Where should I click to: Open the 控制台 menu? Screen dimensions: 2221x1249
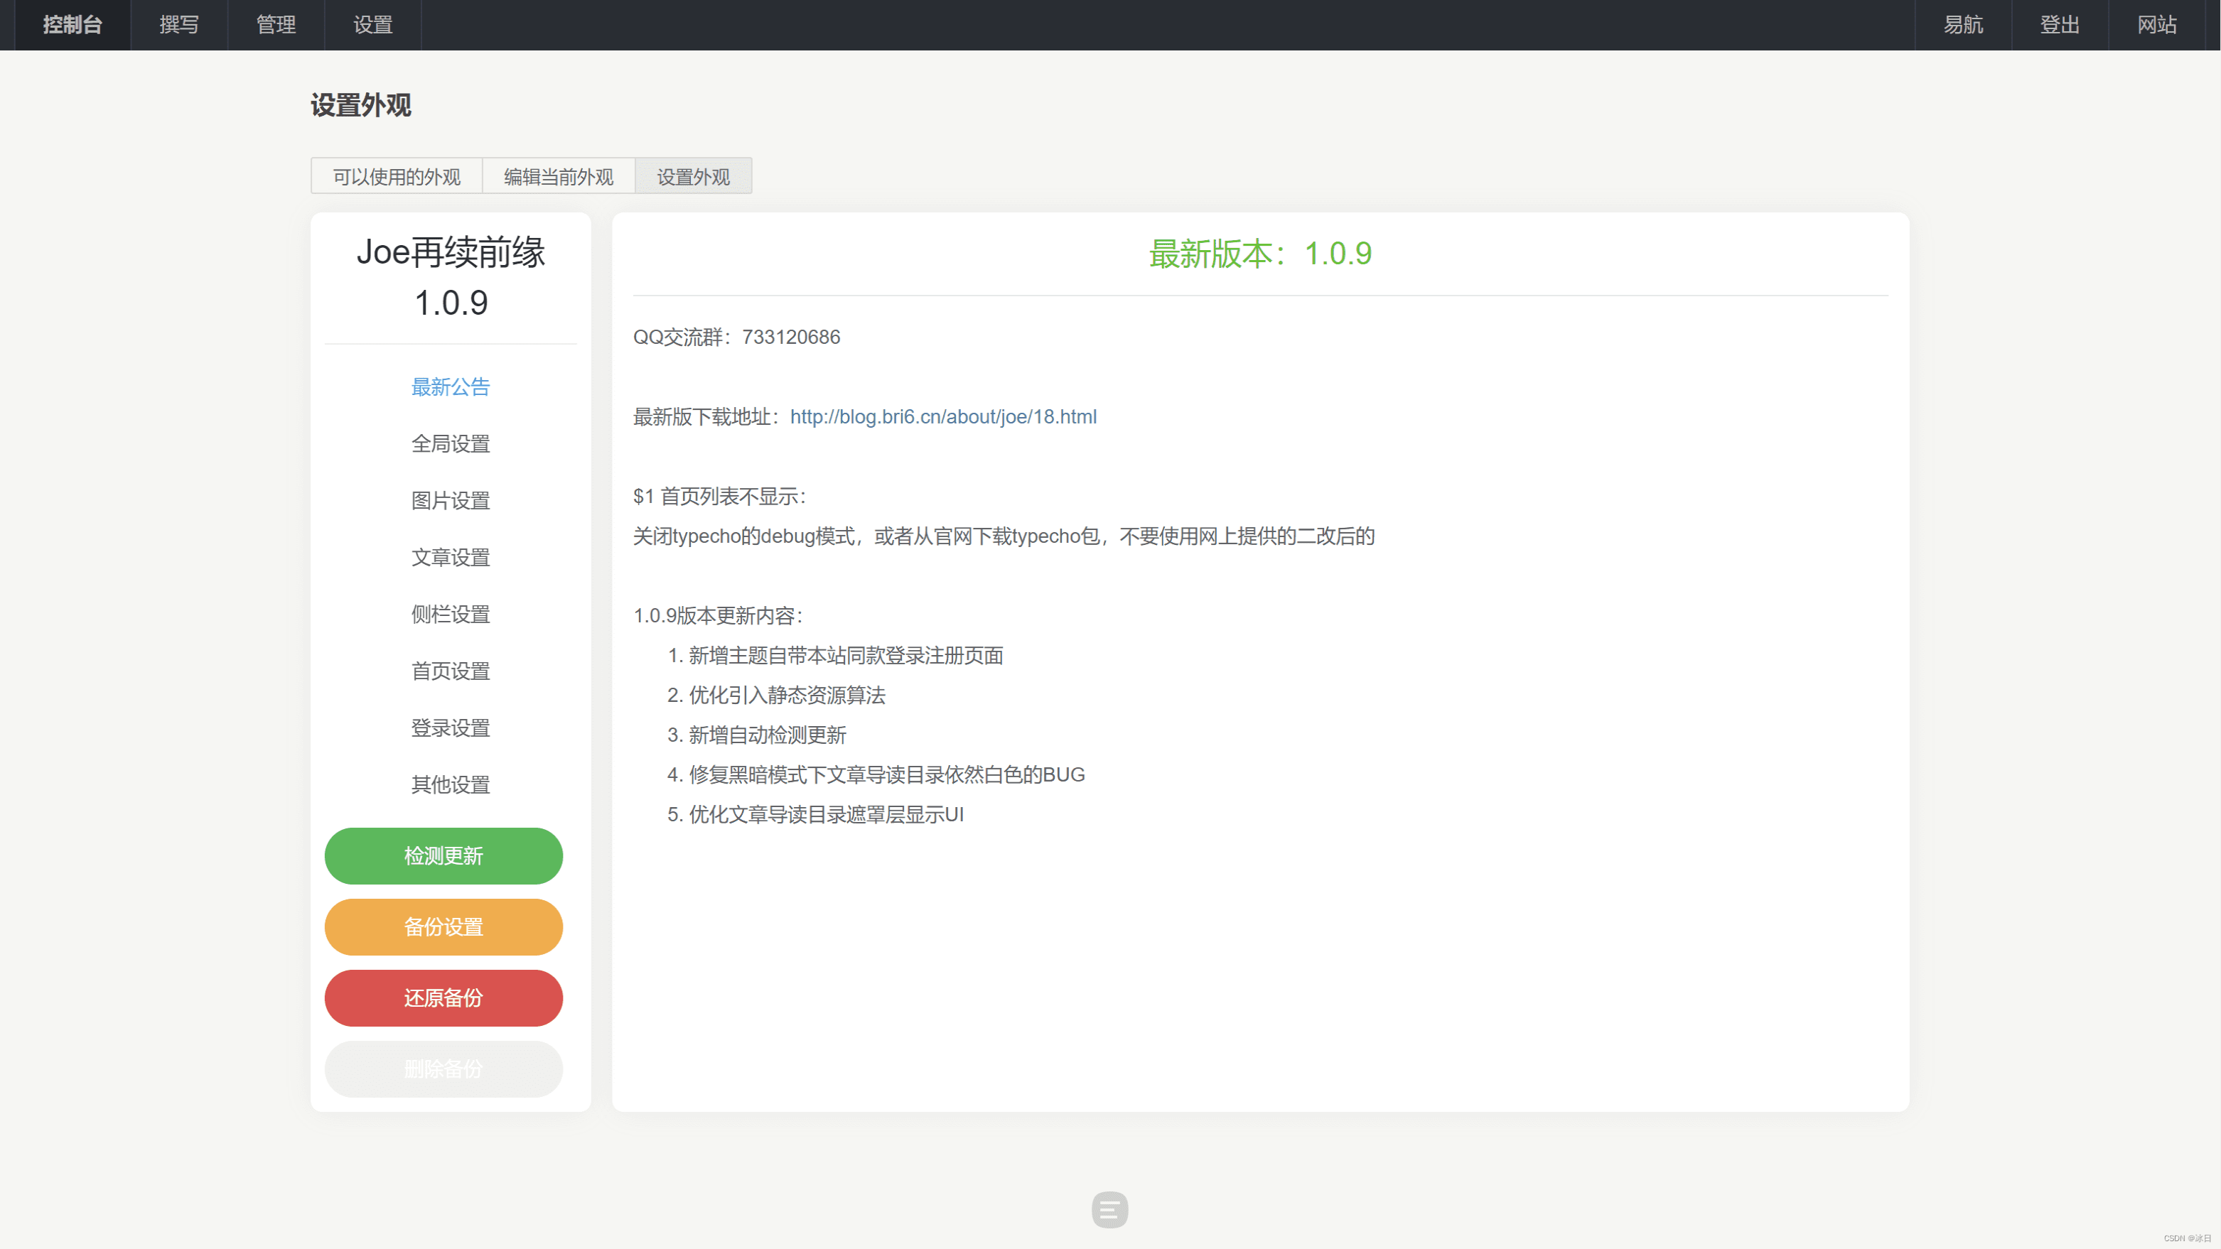coord(72,25)
